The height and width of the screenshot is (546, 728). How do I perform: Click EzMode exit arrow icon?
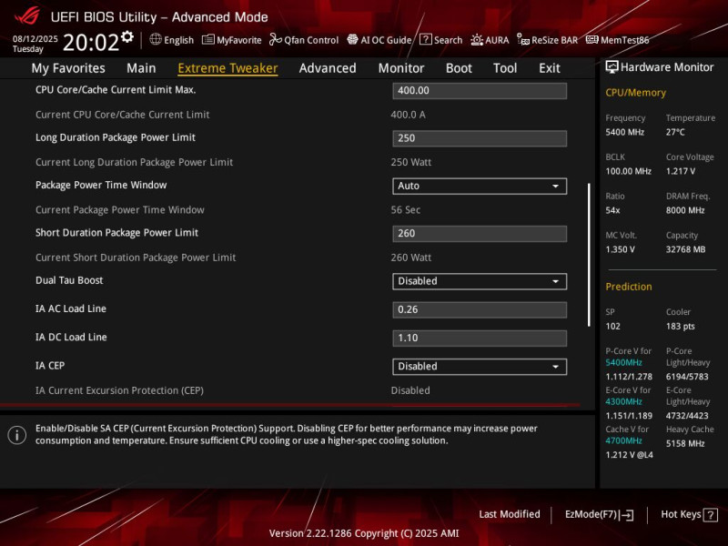[x=627, y=514]
